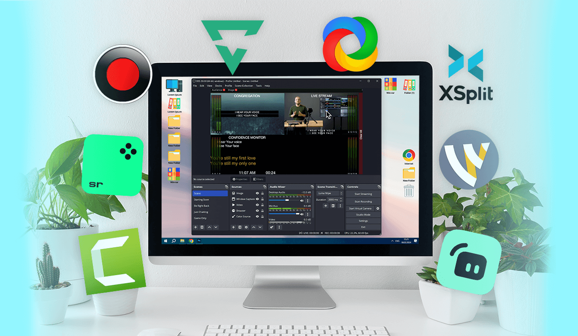Image resolution: width=578 pixels, height=336 pixels.
Task: Pop out the Scene Transitions dock
Action: point(342,187)
